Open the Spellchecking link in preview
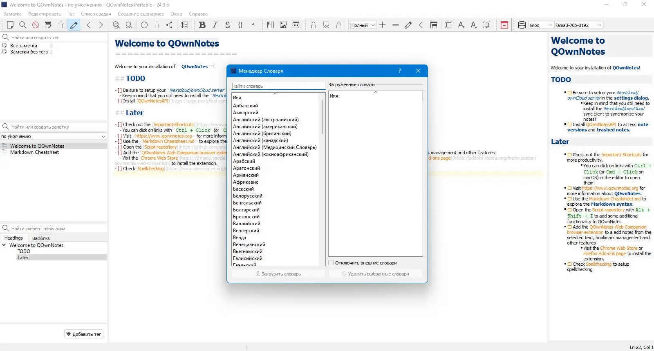This screenshot has height=351, width=654. tap(599, 264)
